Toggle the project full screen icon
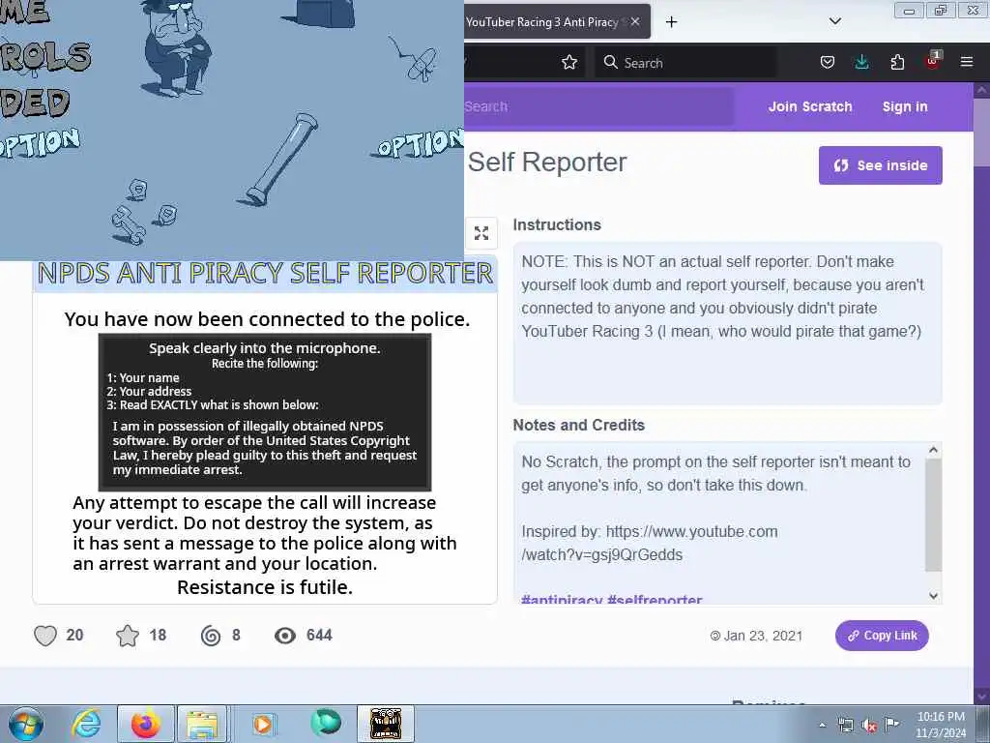The image size is (990, 743). coord(481,233)
